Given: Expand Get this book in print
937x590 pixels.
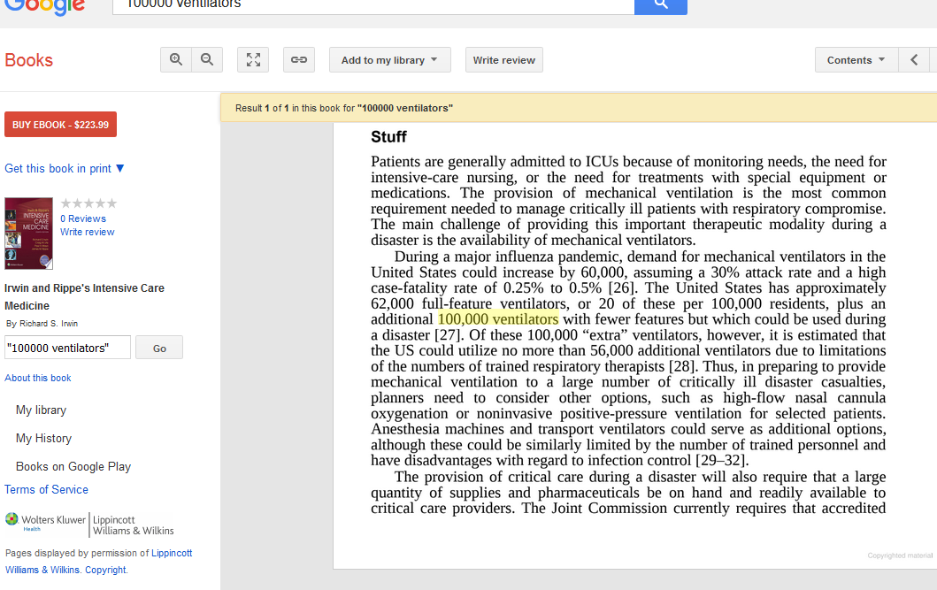Looking at the screenshot, I should 65,168.
